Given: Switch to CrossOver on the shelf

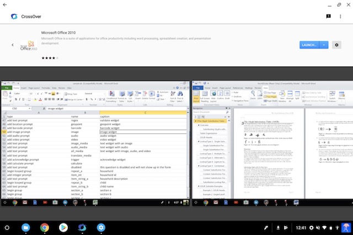Looking at the screenshot, I should coord(82,228).
